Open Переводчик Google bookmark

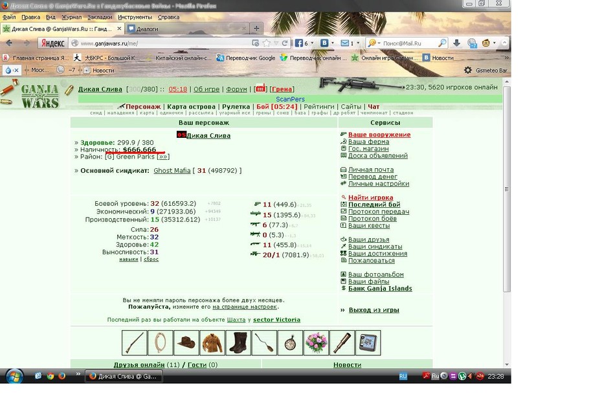pyautogui.click(x=246, y=58)
